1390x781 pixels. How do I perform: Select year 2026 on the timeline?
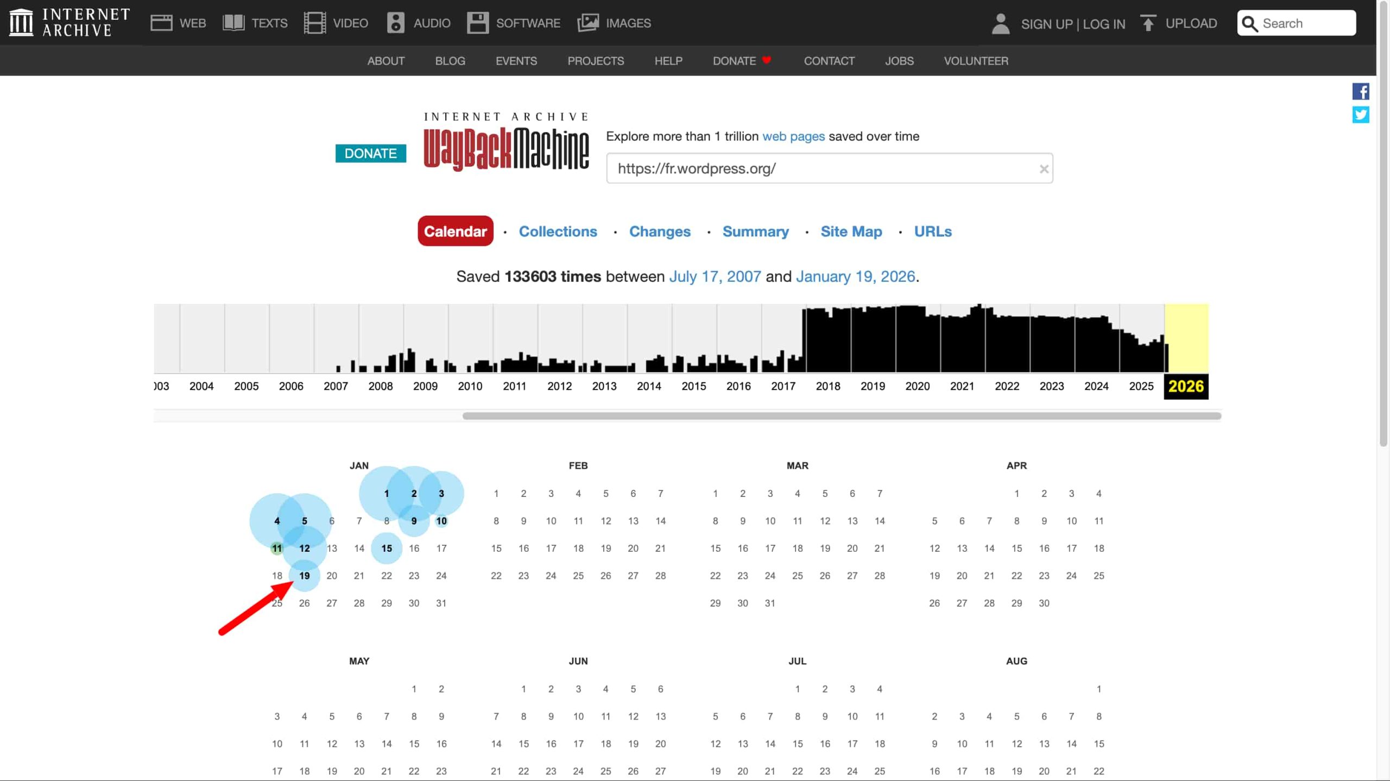point(1186,386)
